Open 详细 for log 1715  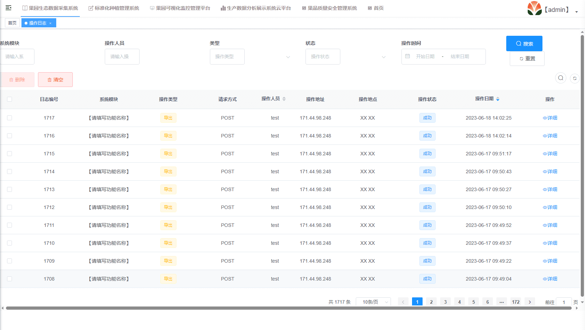pos(550,154)
